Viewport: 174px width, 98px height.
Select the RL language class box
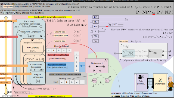[x=95, y=22]
